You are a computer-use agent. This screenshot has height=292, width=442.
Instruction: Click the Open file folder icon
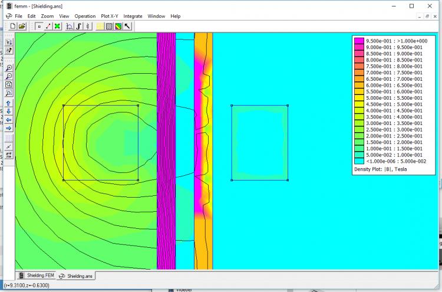[22, 27]
